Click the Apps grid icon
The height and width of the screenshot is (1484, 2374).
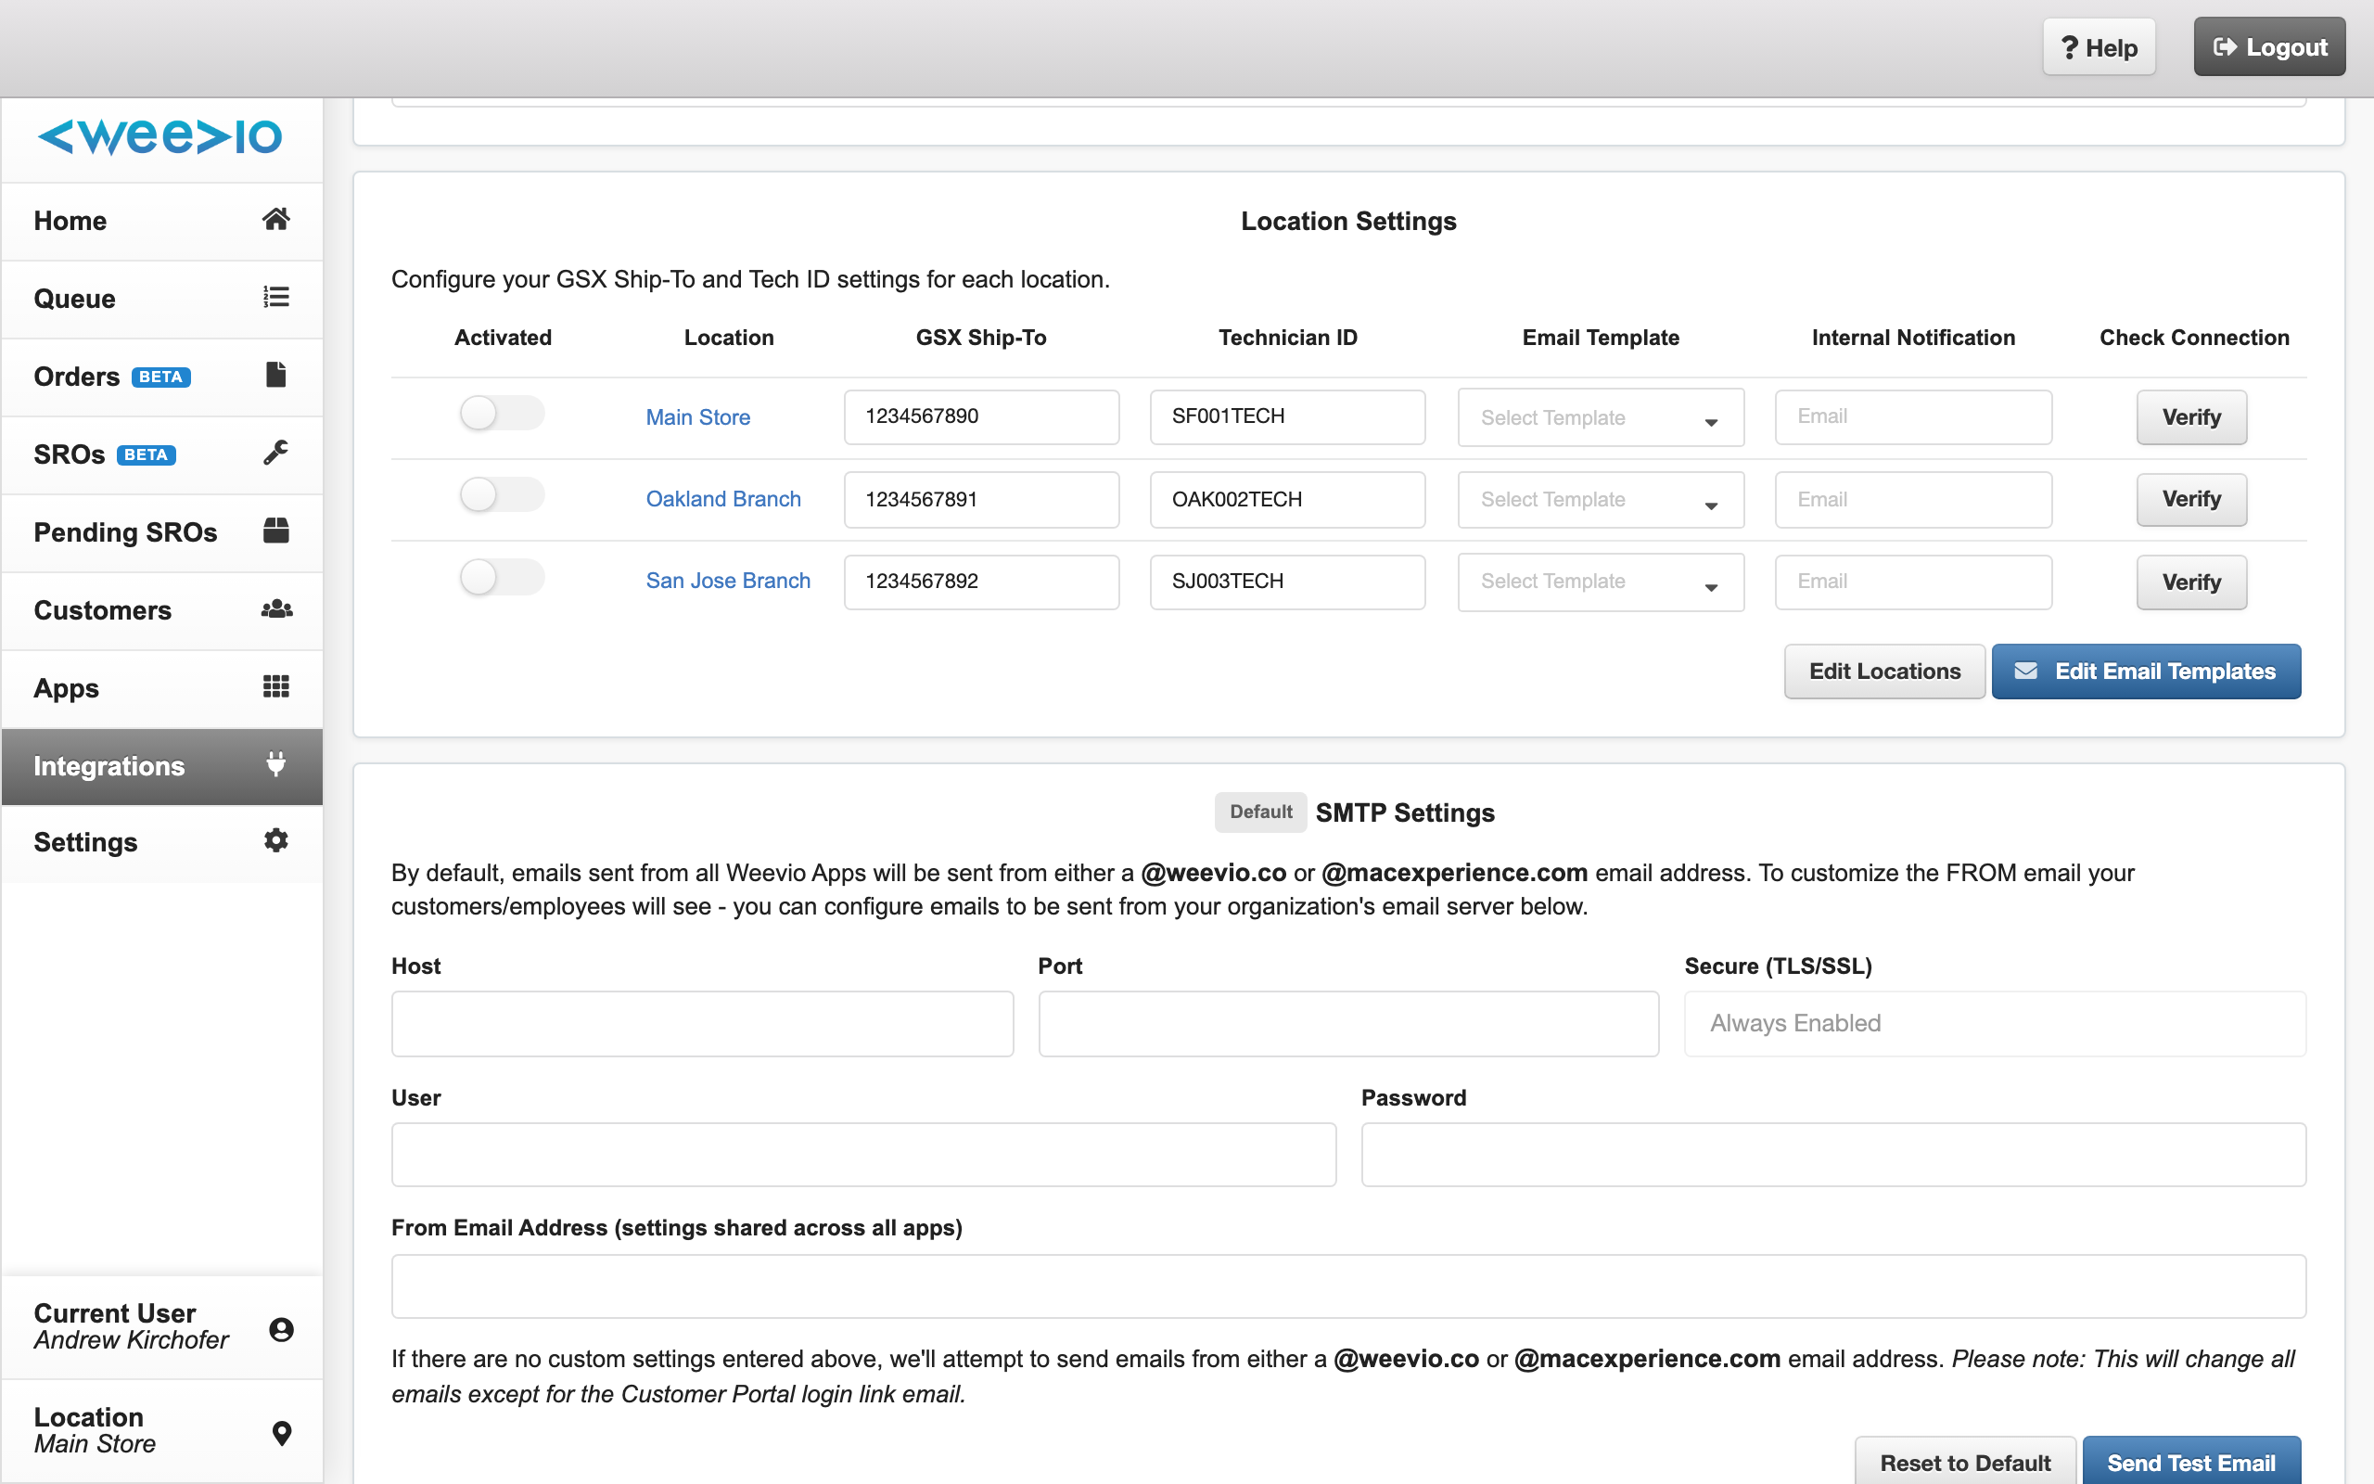tap(275, 686)
